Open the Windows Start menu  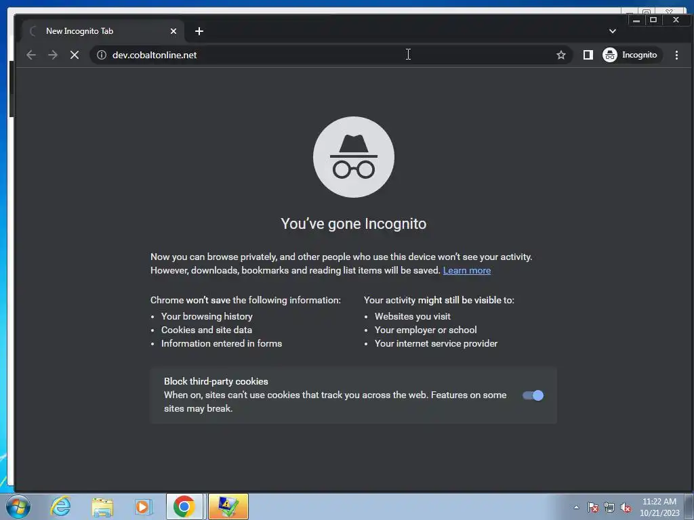(x=18, y=506)
